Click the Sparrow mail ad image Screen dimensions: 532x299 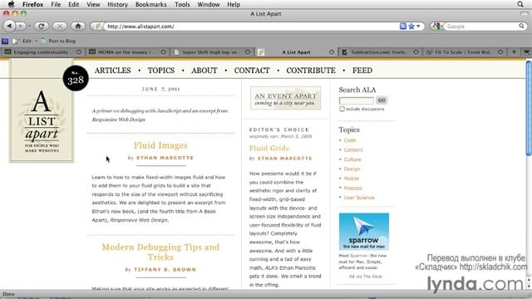coord(364,232)
